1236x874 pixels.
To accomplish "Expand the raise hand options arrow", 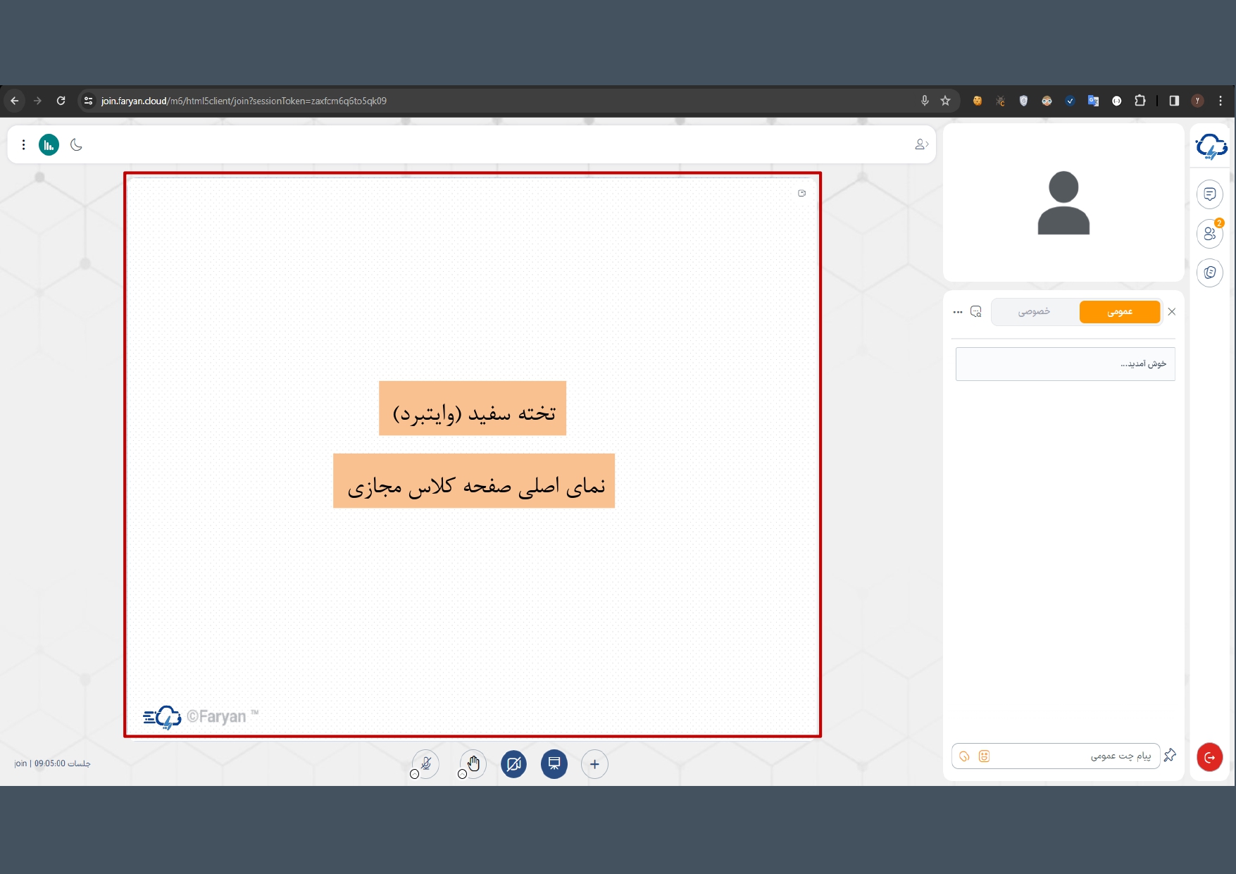I will 462,774.
